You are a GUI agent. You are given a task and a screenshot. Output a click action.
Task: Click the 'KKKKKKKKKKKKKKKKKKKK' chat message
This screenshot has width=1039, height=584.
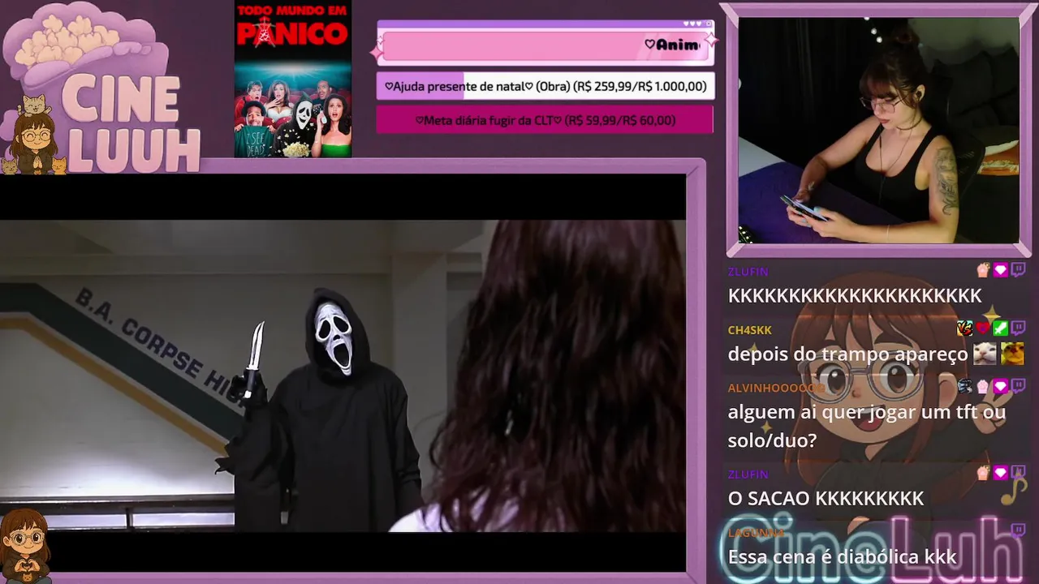[x=855, y=295]
